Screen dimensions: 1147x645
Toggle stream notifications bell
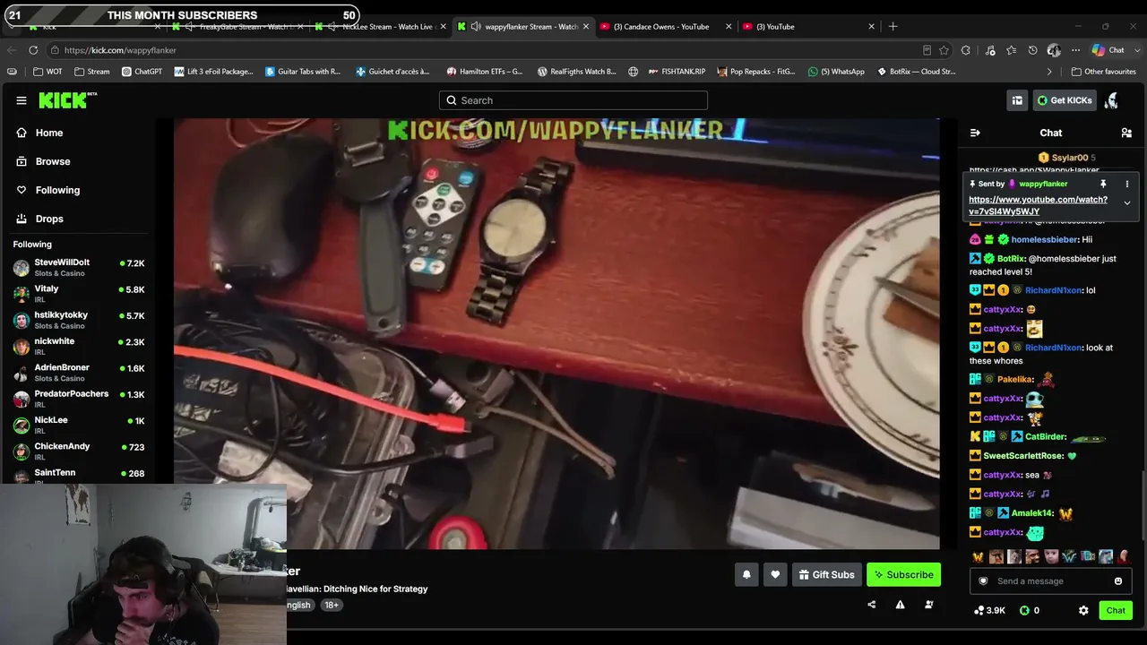746,575
